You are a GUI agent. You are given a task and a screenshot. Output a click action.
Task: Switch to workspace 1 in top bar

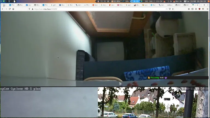tap(2, 1)
